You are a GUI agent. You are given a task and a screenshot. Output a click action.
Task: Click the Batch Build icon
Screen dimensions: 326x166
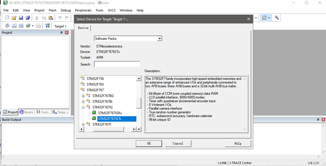(x=28, y=26)
